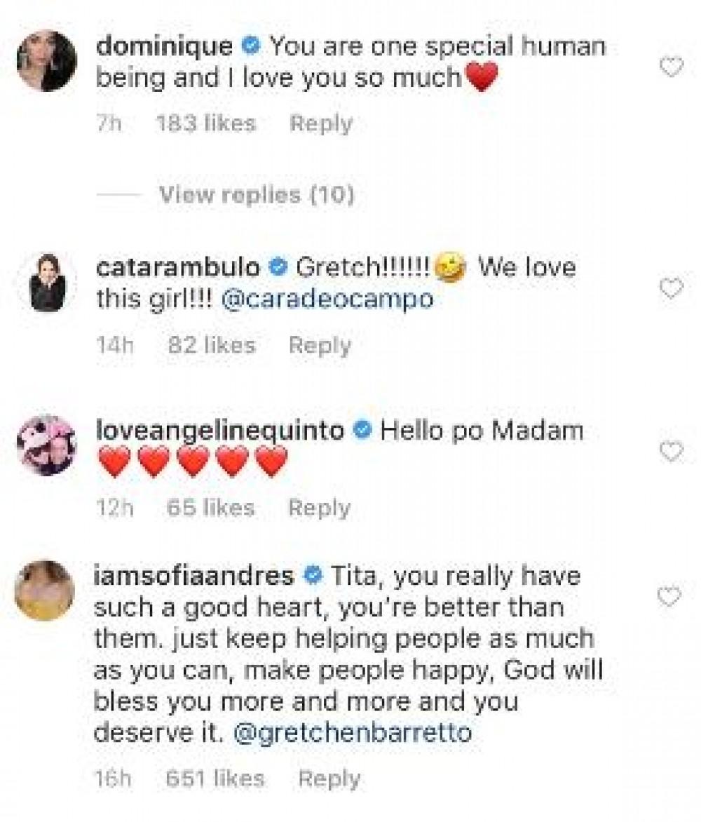
Task: Go to dominique username profile
Action: [x=164, y=47]
